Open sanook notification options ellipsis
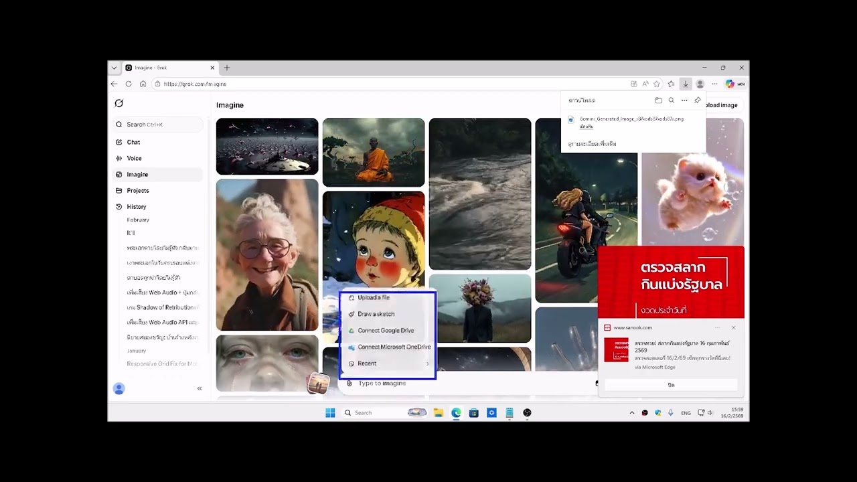 tap(717, 327)
